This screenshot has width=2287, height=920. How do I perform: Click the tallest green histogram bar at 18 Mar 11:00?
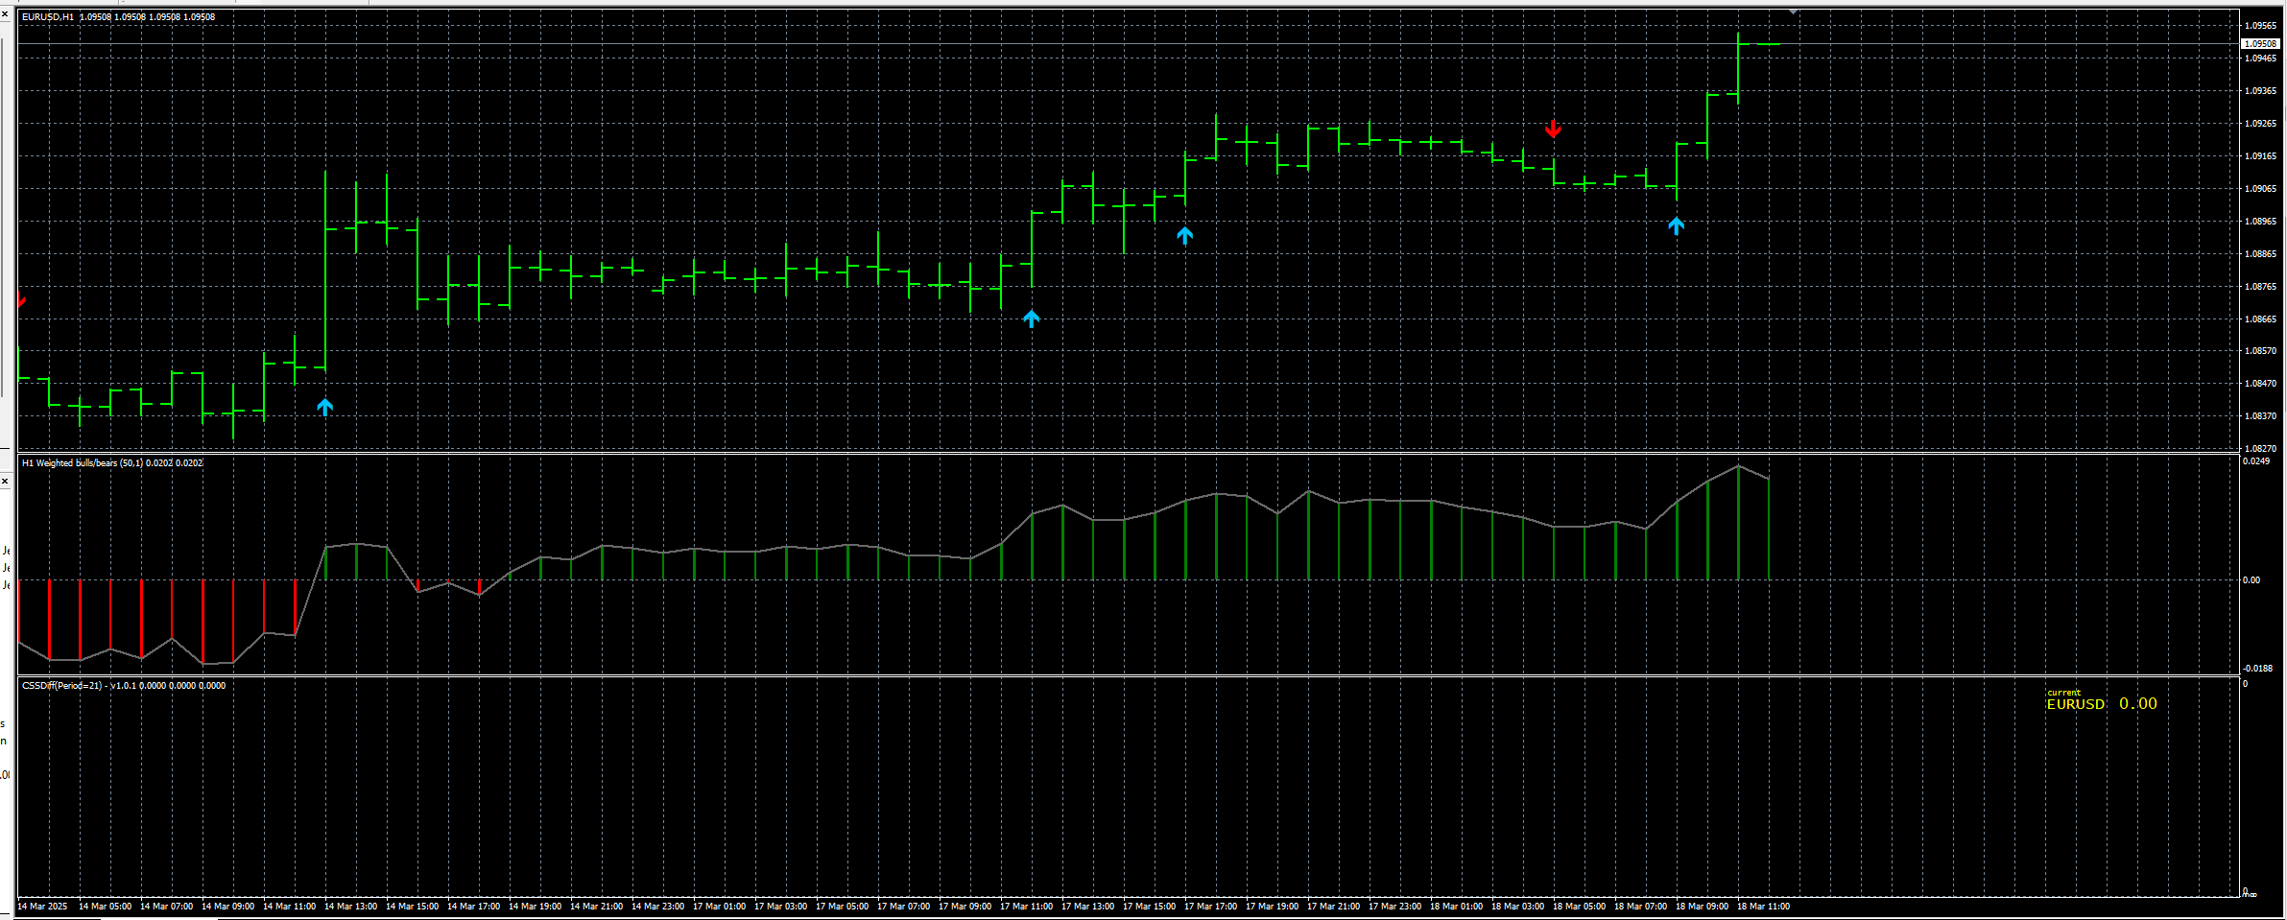(1738, 523)
